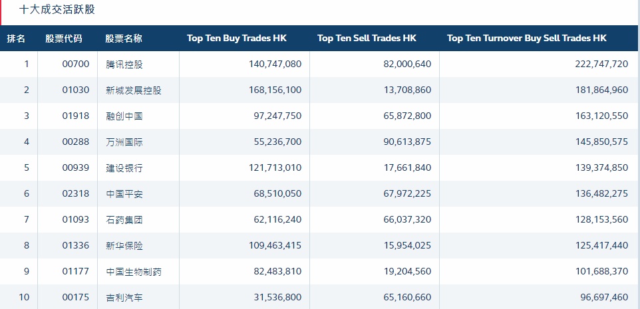Click 建设银行 stock name

click(x=124, y=168)
